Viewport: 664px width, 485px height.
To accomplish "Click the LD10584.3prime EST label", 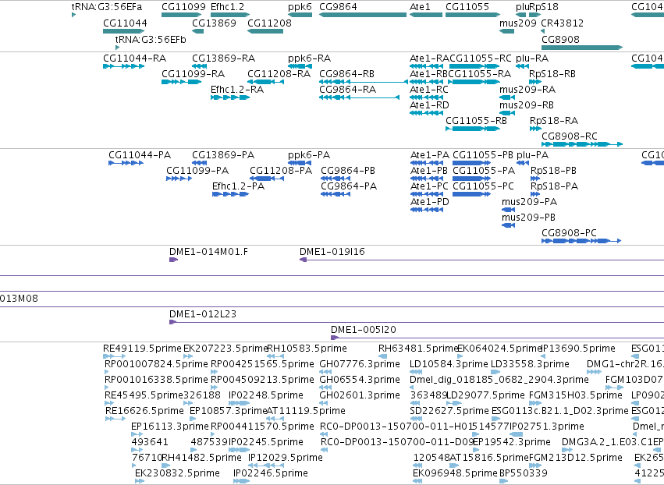I will tap(449, 364).
